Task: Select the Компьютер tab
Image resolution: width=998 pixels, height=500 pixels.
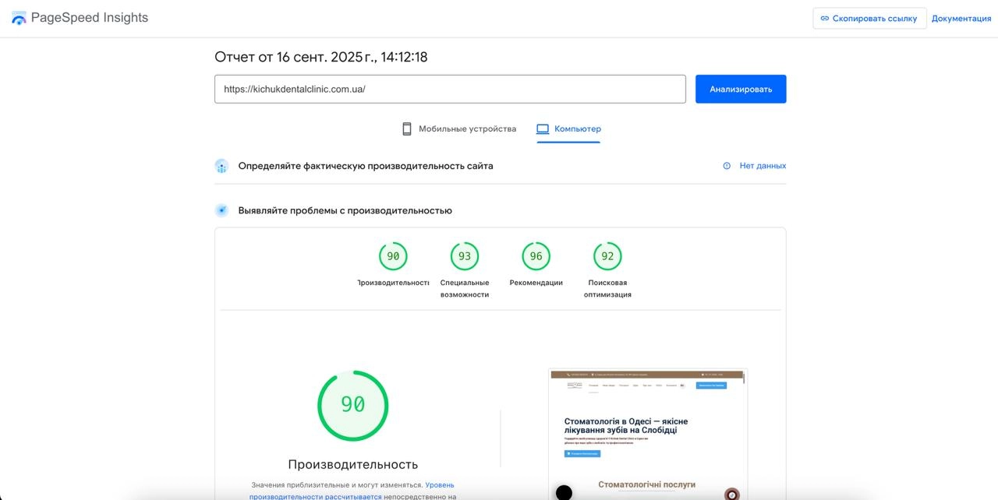Action: point(568,129)
